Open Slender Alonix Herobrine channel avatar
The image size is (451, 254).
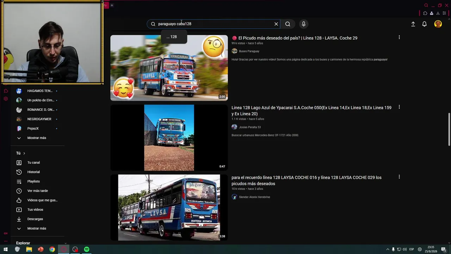tap(234, 197)
